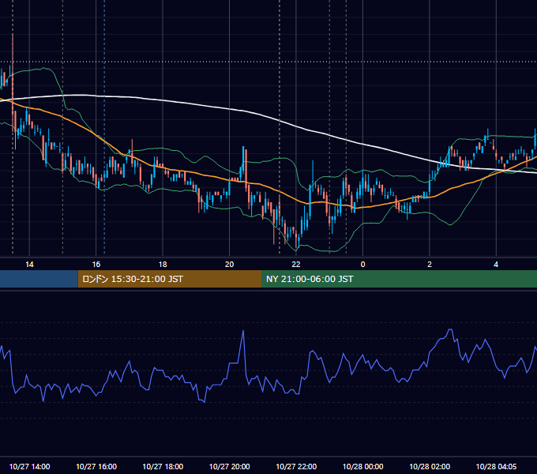537x474 pixels.
Task: Click the oscillator peak after 02:00
Action: point(451,329)
